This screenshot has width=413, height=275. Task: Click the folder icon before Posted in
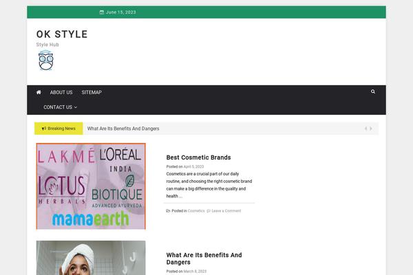click(x=168, y=211)
